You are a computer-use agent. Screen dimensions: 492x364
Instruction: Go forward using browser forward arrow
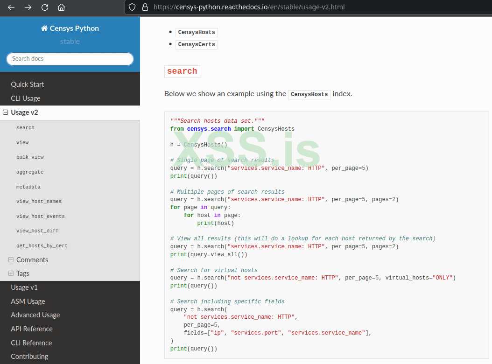(28, 7)
